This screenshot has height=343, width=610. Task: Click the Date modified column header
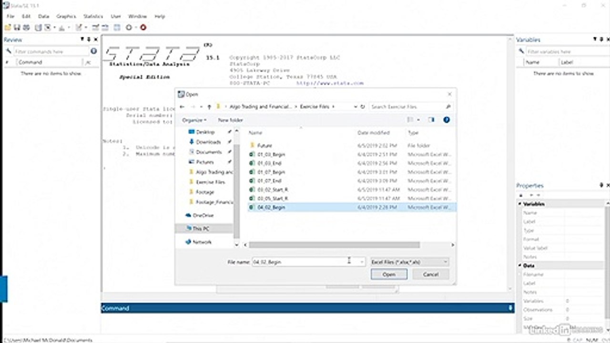pos(374,132)
